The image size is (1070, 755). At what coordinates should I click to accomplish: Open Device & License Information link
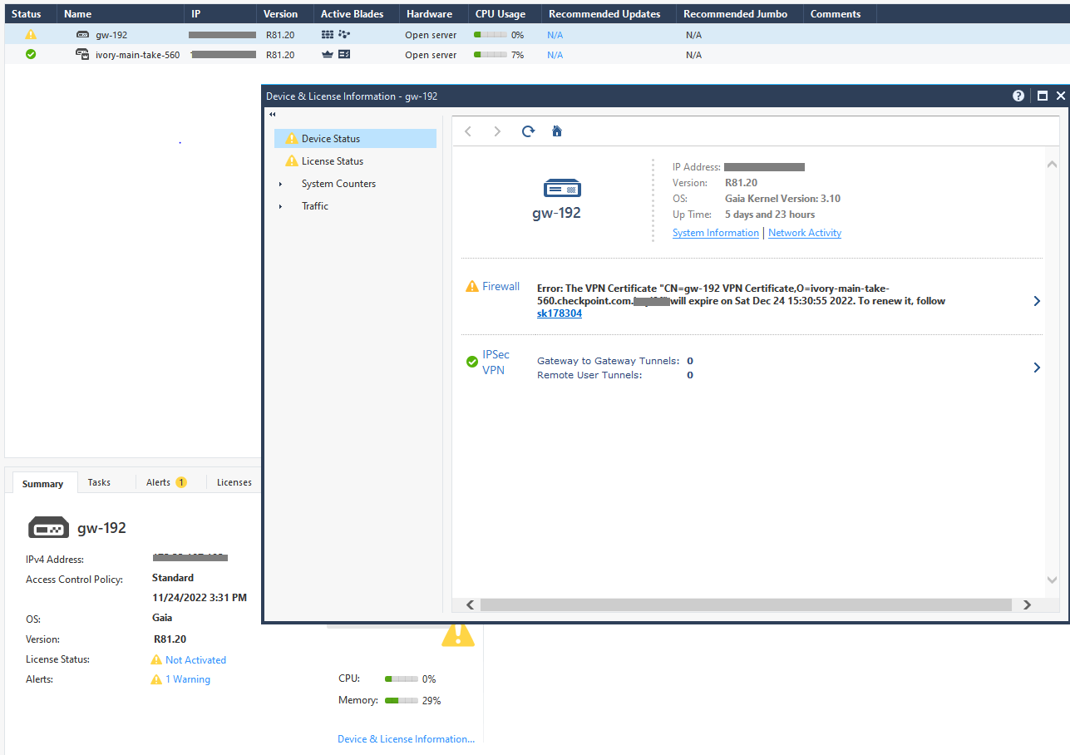[407, 738]
